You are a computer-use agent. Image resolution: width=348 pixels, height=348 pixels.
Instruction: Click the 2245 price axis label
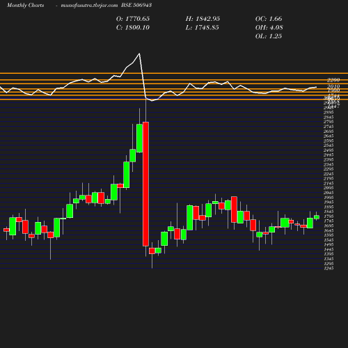click(329, 174)
